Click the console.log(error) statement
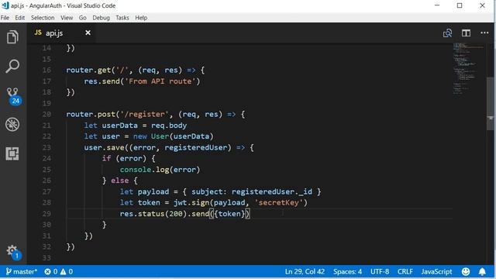The width and height of the screenshot is (496, 279). point(160,170)
